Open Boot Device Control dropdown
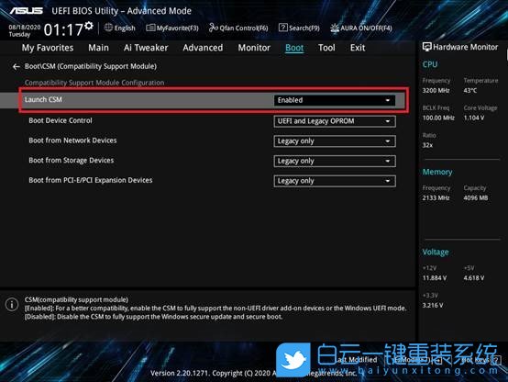Viewport: 508px width, 382px height. (335, 121)
